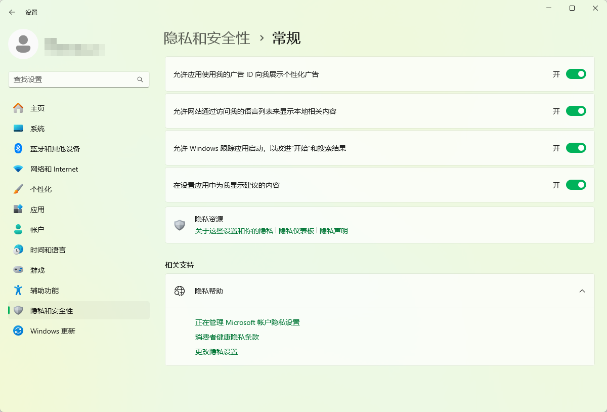Viewport: 607px width, 412px height.
Task: Click the Bluetooth icon in sidebar
Action: click(x=18, y=149)
